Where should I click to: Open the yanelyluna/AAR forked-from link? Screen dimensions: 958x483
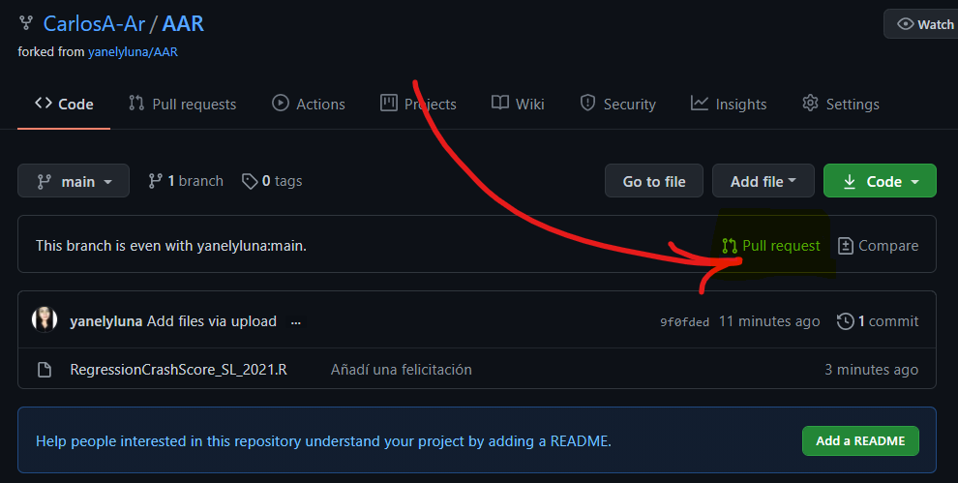133,52
